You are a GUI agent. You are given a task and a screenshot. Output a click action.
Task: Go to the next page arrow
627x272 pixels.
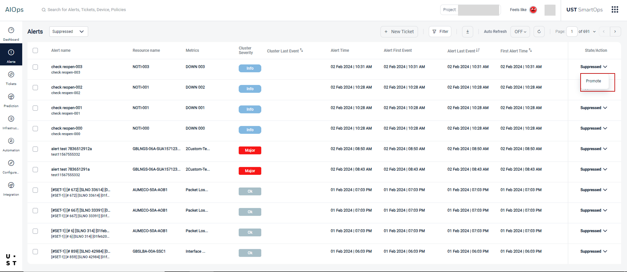tap(615, 32)
